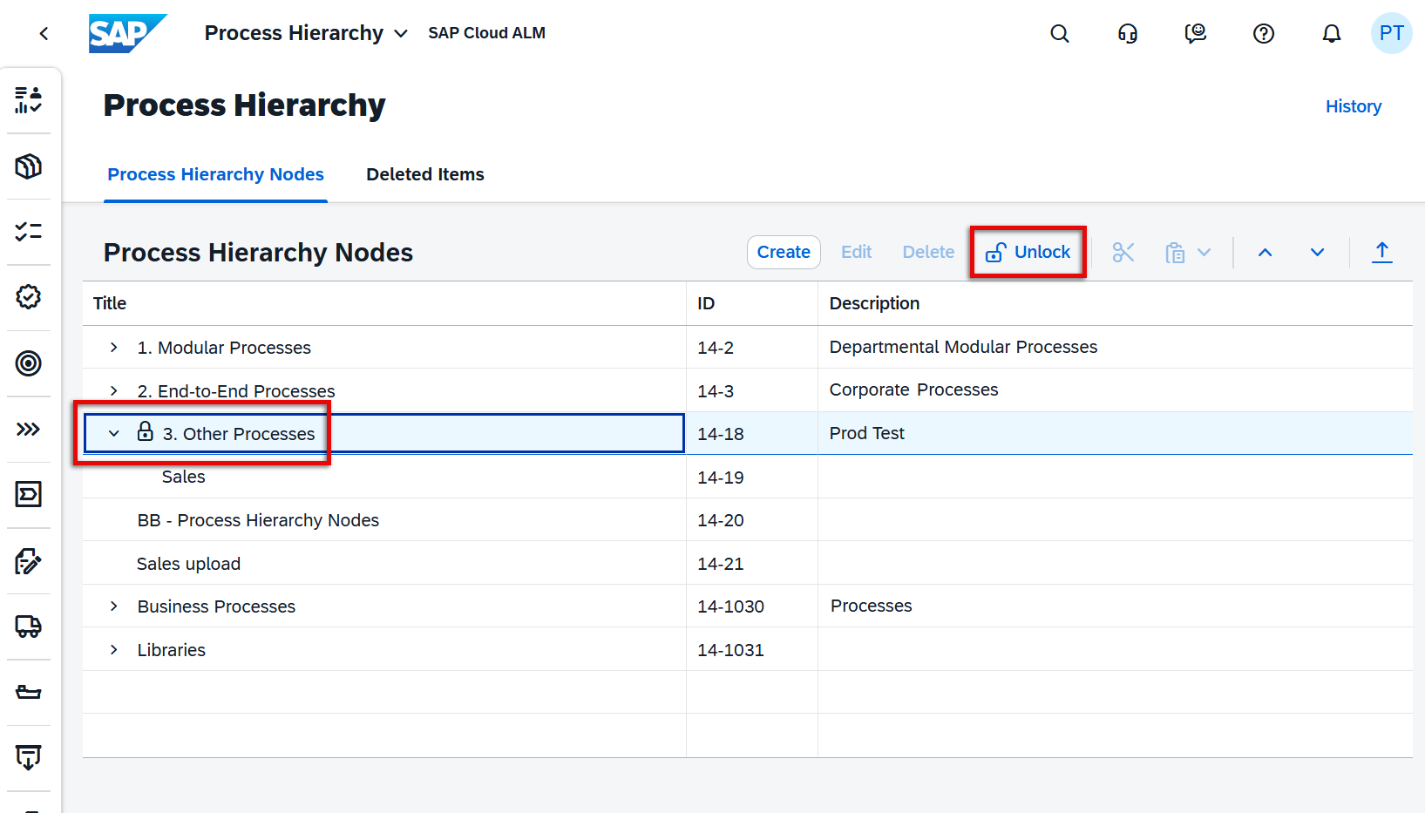1425x813 pixels.
Task: Click the Description column header
Action: coord(1116,303)
